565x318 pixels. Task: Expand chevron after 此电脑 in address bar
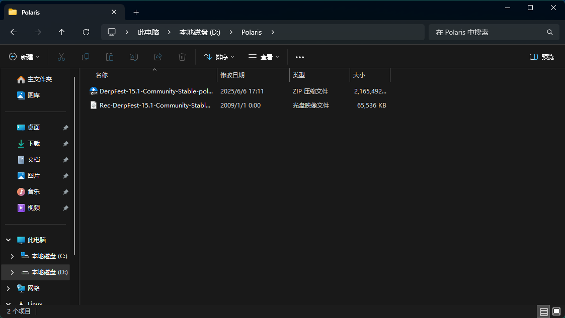tap(169, 32)
